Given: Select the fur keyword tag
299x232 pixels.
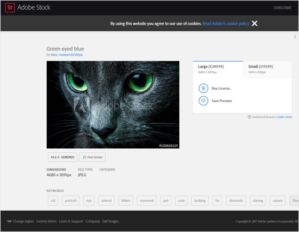Looking at the screenshot, I should pos(218,201).
